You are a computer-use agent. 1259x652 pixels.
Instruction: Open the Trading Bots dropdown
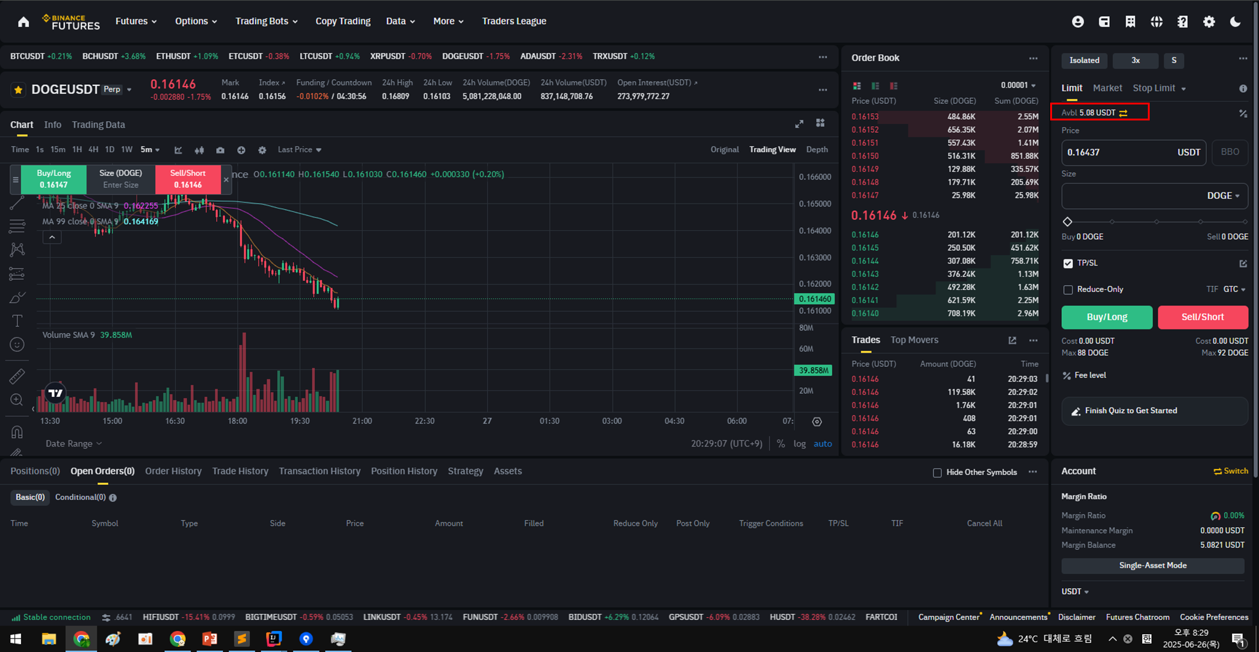tap(267, 21)
